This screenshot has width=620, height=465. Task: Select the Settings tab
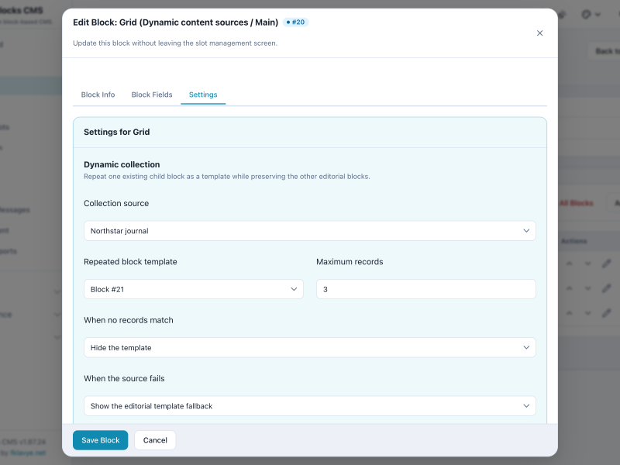click(x=203, y=95)
